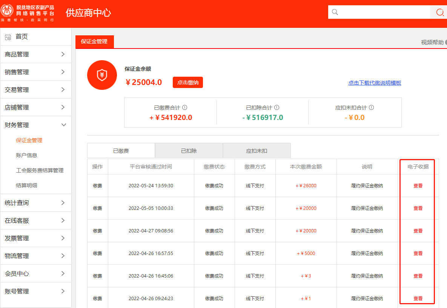
Task: Click the 供应商中心 title
Action: (x=88, y=13)
